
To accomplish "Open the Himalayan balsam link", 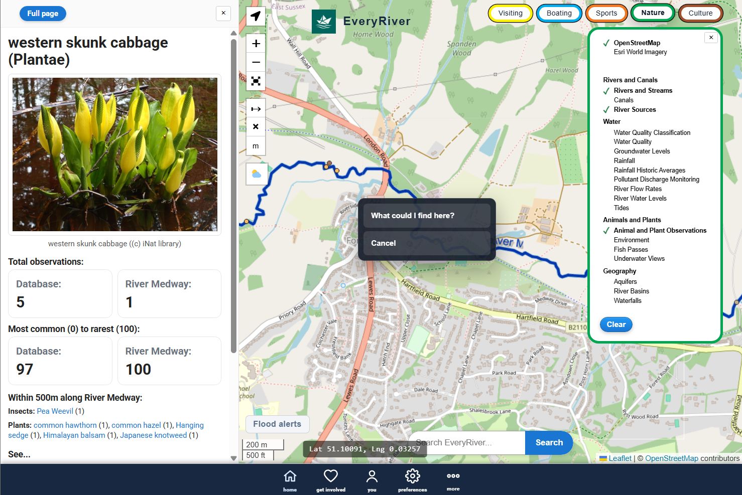I will pyautogui.click(x=74, y=435).
